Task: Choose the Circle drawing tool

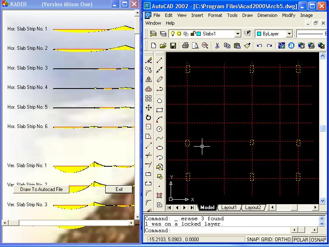Action: [160, 129]
